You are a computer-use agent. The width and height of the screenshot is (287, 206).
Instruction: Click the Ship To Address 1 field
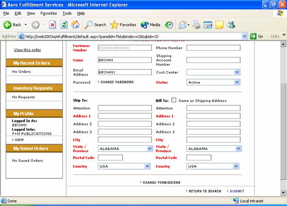pyautogui.click(x=124, y=116)
